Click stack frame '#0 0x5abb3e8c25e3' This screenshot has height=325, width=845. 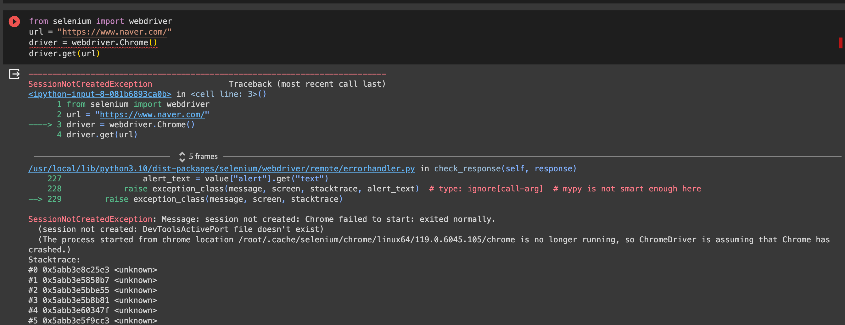click(x=69, y=270)
